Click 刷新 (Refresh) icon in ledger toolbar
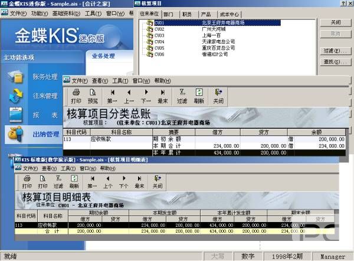This screenshot has height=261, width=354. (x=199, y=96)
